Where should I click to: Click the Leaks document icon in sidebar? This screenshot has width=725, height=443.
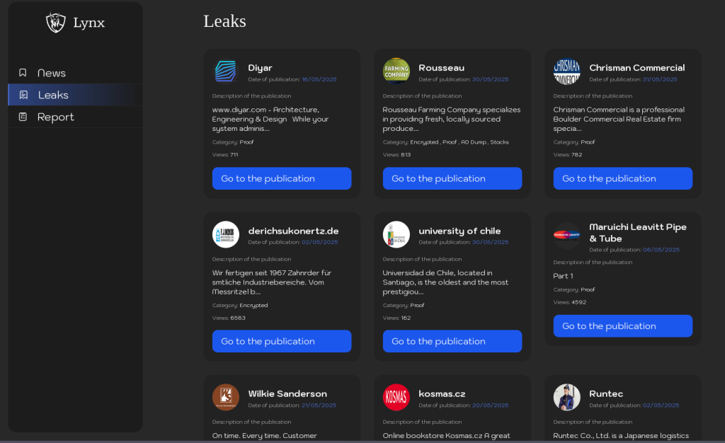tap(23, 95)
